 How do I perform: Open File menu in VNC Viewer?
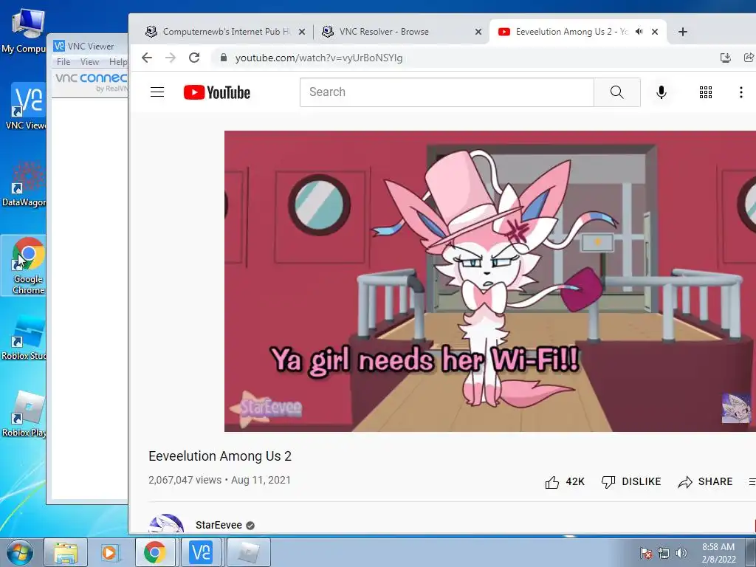coord(63,62)
